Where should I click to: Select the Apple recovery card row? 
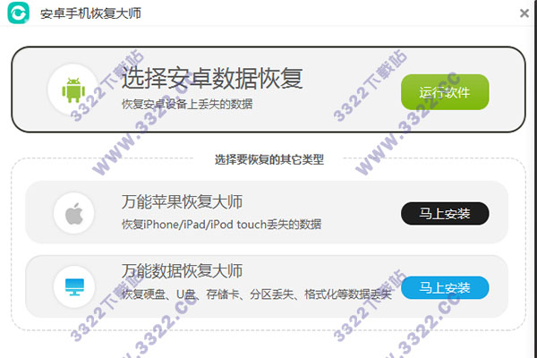[267, 212]
